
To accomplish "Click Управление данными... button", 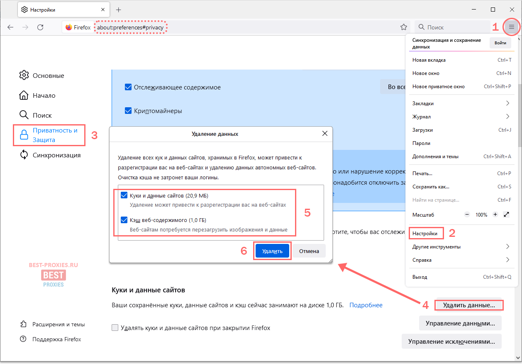I will coord(460,323).
